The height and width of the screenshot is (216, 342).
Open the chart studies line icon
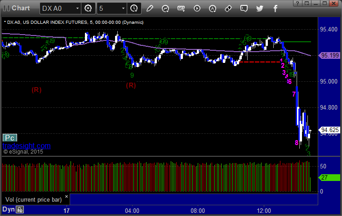[x=165, y=9]
